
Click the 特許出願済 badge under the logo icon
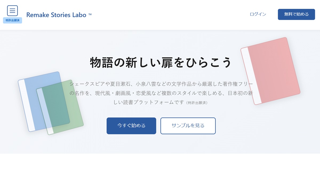coord(12,20)
